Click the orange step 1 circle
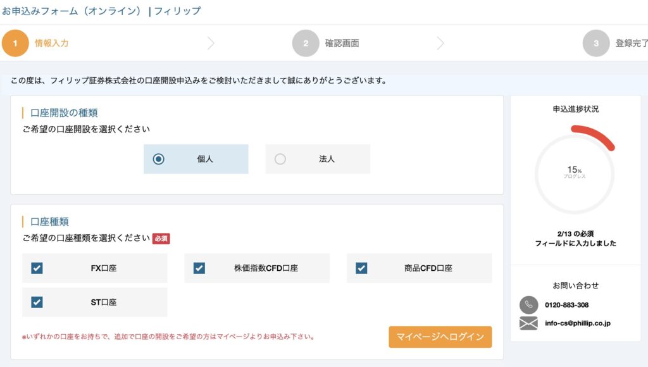The width and height of the screenshot is (648, 367). click(15, 43)
